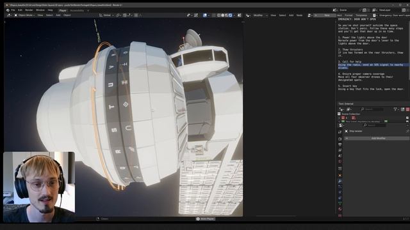
Task: Open the Material properties tab
Action: point(340,209)
